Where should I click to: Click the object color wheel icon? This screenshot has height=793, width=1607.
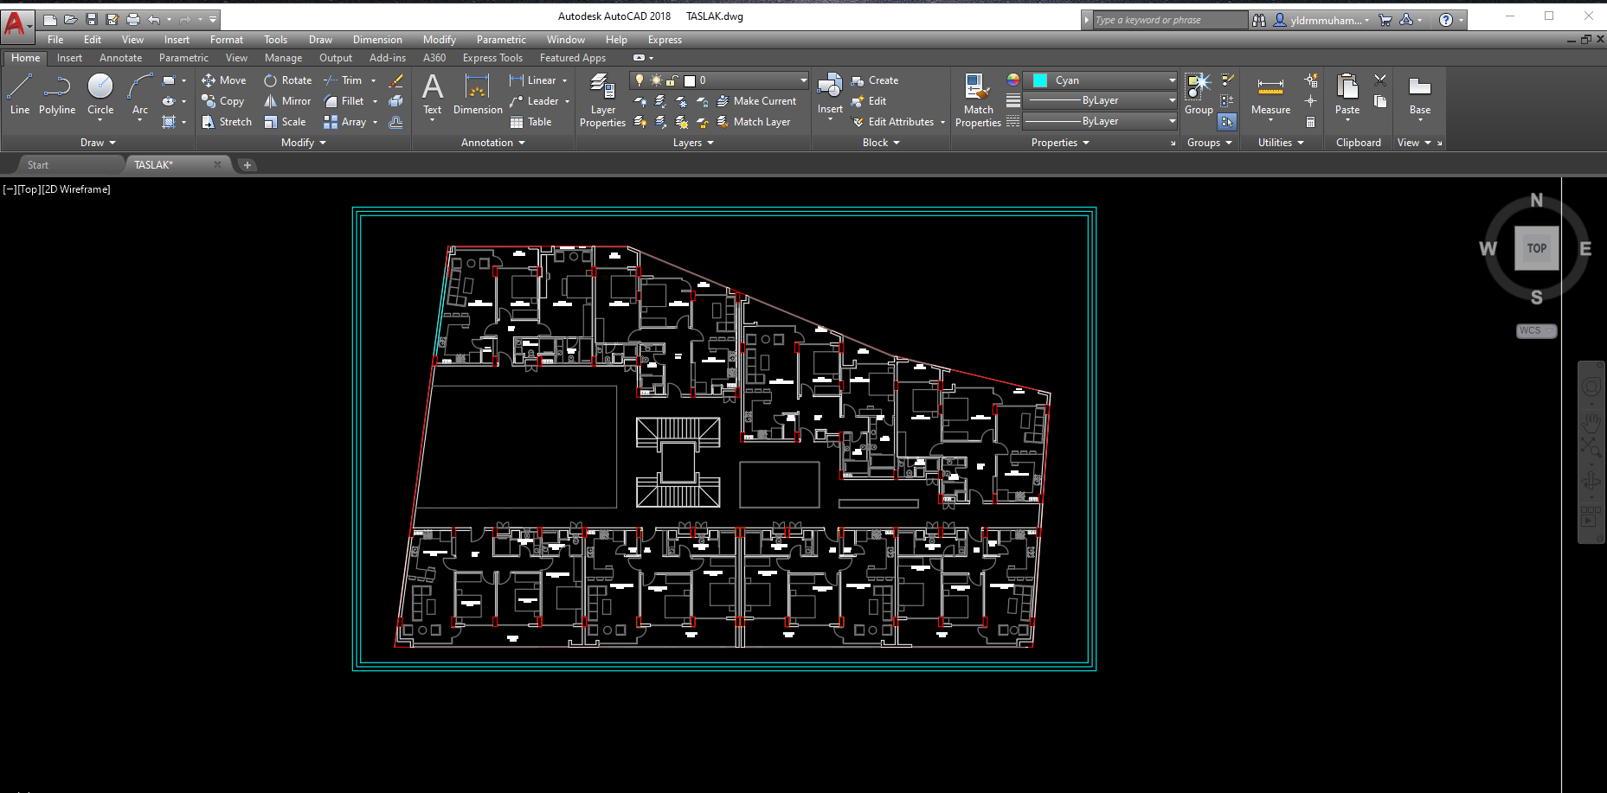(x=1012, y=80)
